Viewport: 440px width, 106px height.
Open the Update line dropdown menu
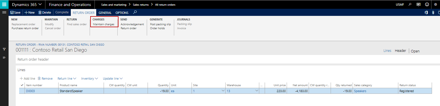tap(113, 79)
